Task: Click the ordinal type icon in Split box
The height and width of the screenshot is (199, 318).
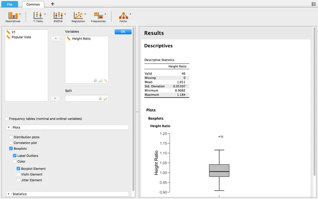Action: (x=105, y=98)
